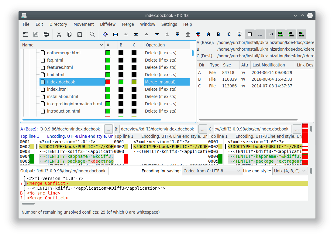This screenshot has height=237, width=334.
Task: Go to next unsolved conflict (red-tipped triple arrows)
Action: coord(198,34)
